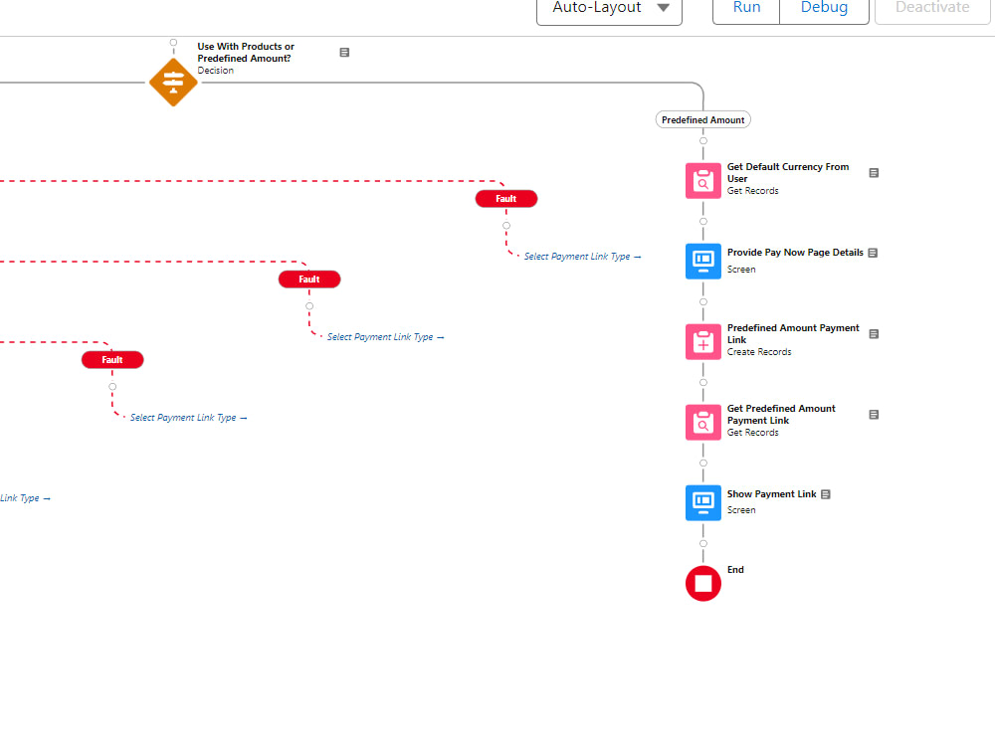This screenshot has height=746, width=995.
Task: Add element after Get Predefined Amount Payment Link
Action: pos(703,464)
